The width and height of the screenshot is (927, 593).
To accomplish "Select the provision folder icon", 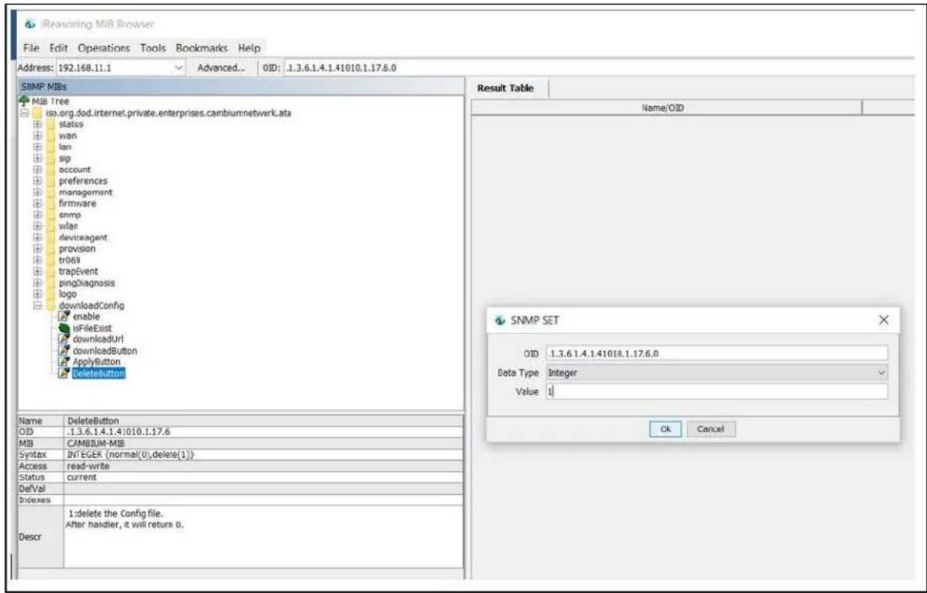I will pyautogui.click(x=51, y=249).
